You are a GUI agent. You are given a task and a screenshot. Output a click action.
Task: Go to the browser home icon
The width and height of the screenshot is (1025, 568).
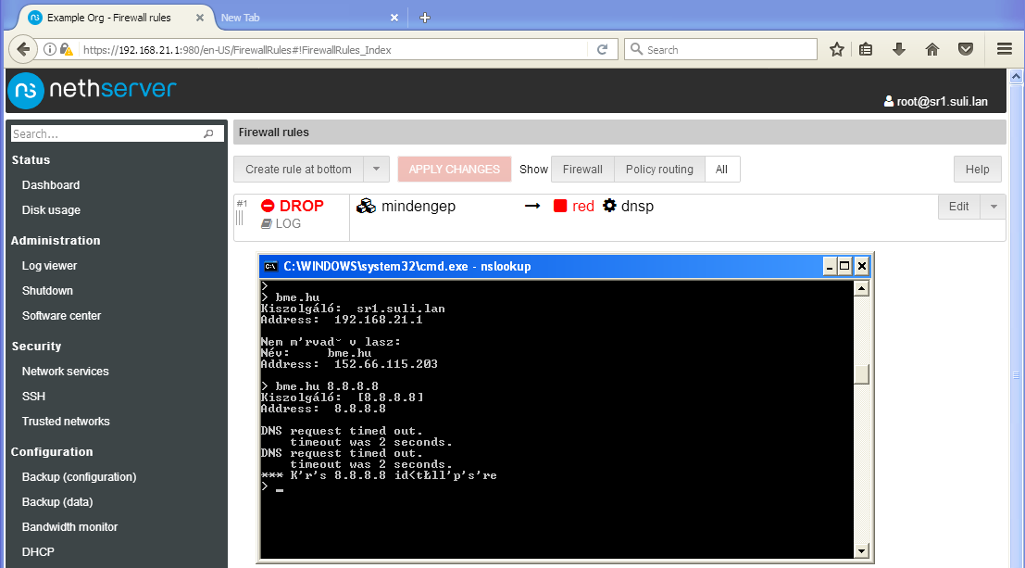(932, 49)
